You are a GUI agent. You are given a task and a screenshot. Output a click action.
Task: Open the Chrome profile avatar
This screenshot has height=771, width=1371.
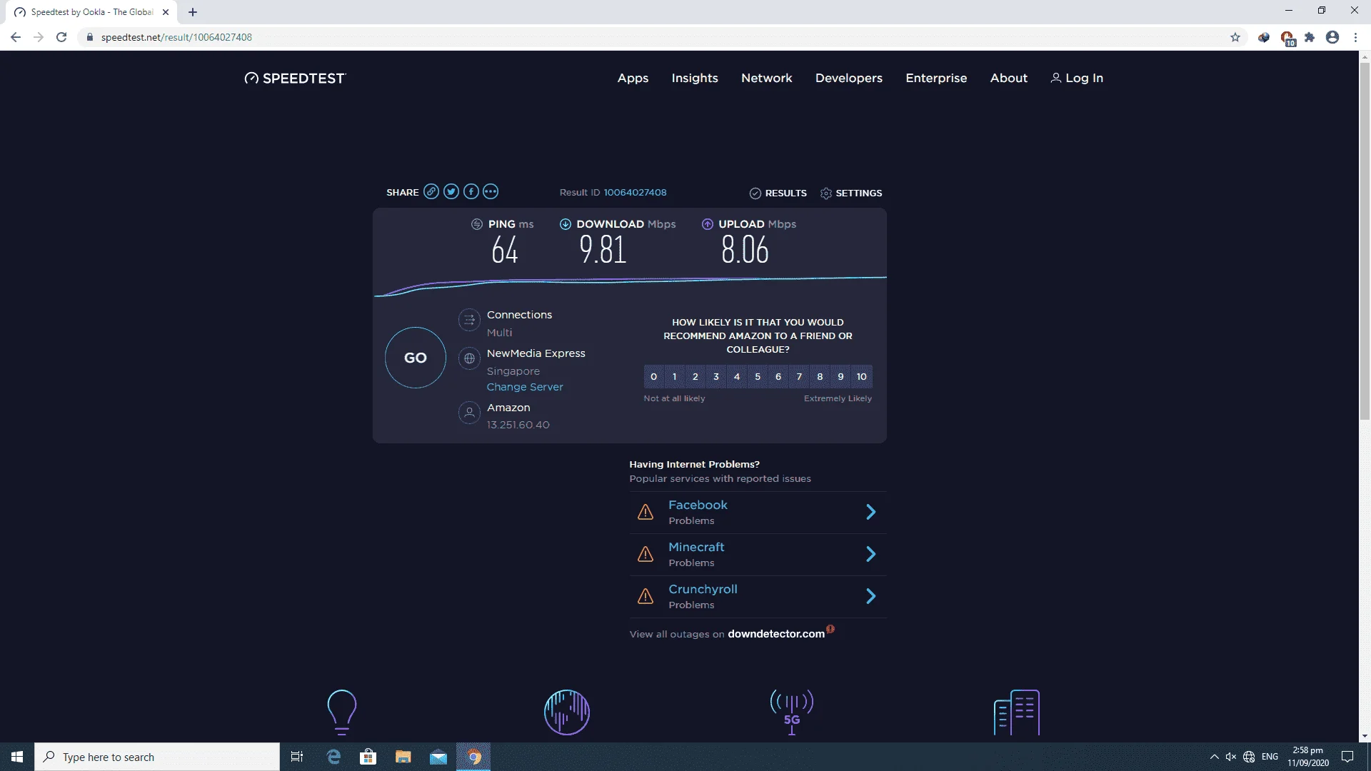click(1332, 37)
